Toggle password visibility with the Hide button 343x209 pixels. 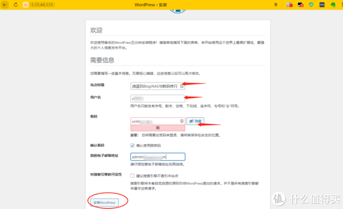[195, 121]
